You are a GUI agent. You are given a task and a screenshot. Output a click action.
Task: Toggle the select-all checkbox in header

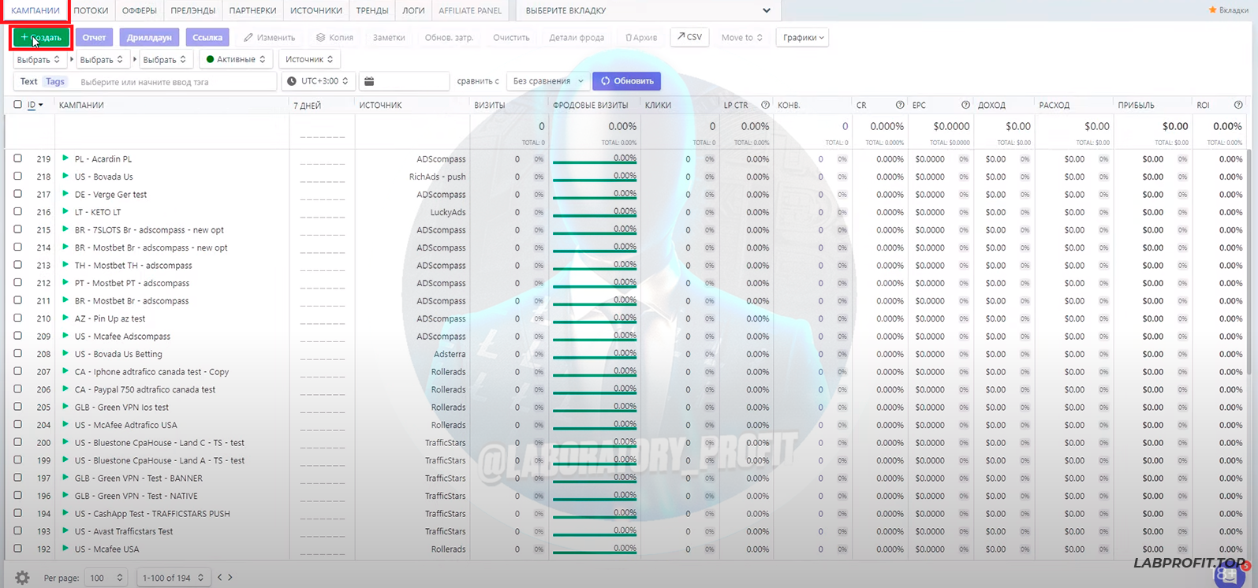[17, 105]
